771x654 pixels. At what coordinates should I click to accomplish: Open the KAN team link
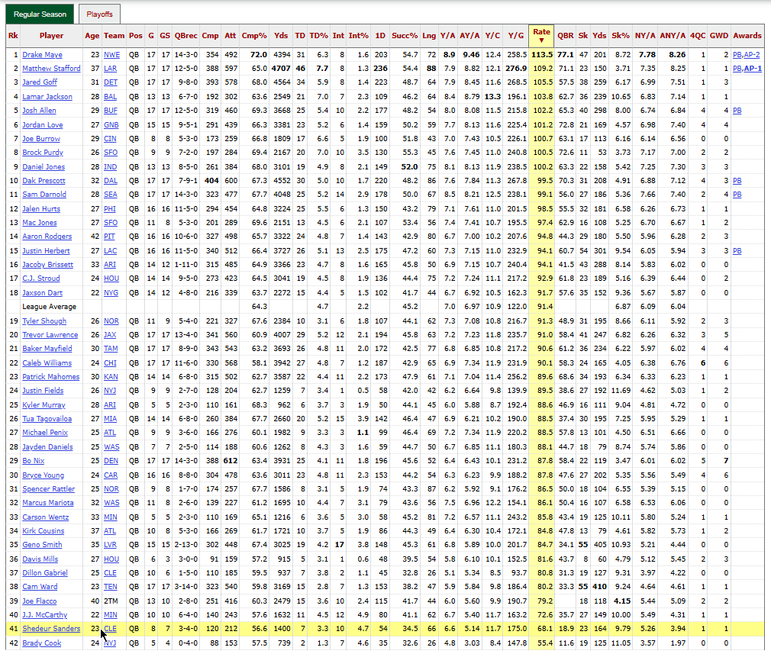click(111, 377)
